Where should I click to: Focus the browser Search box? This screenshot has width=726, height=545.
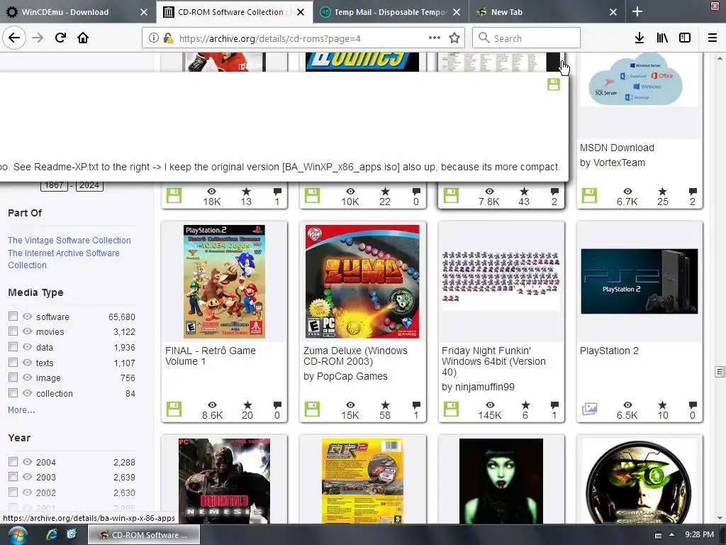tap(526, 38)
